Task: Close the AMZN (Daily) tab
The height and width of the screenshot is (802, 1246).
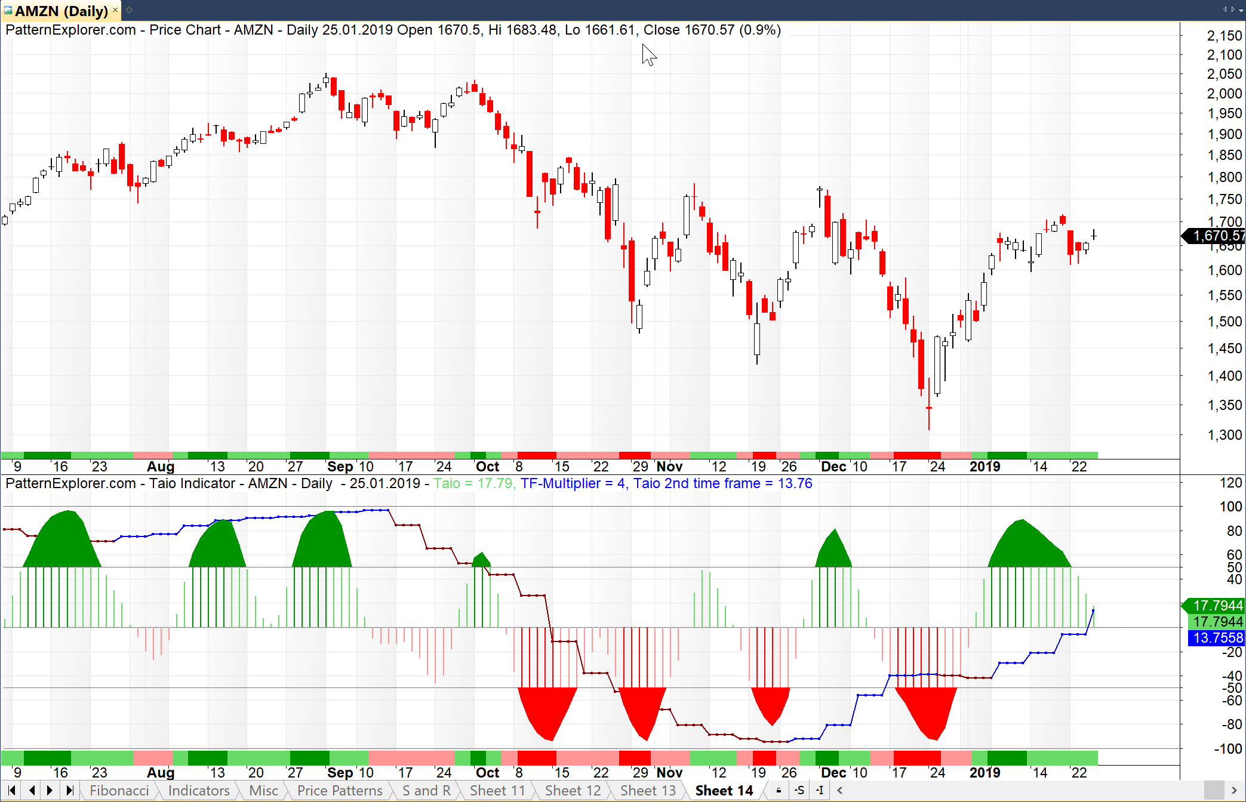Action: click(x=115, y=10)
